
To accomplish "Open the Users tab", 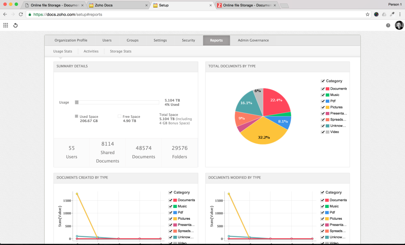I will 107,40.
